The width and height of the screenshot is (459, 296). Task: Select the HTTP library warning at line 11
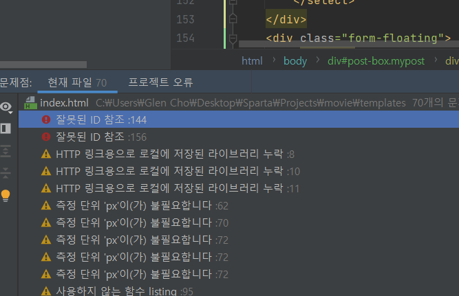point(239,188)
